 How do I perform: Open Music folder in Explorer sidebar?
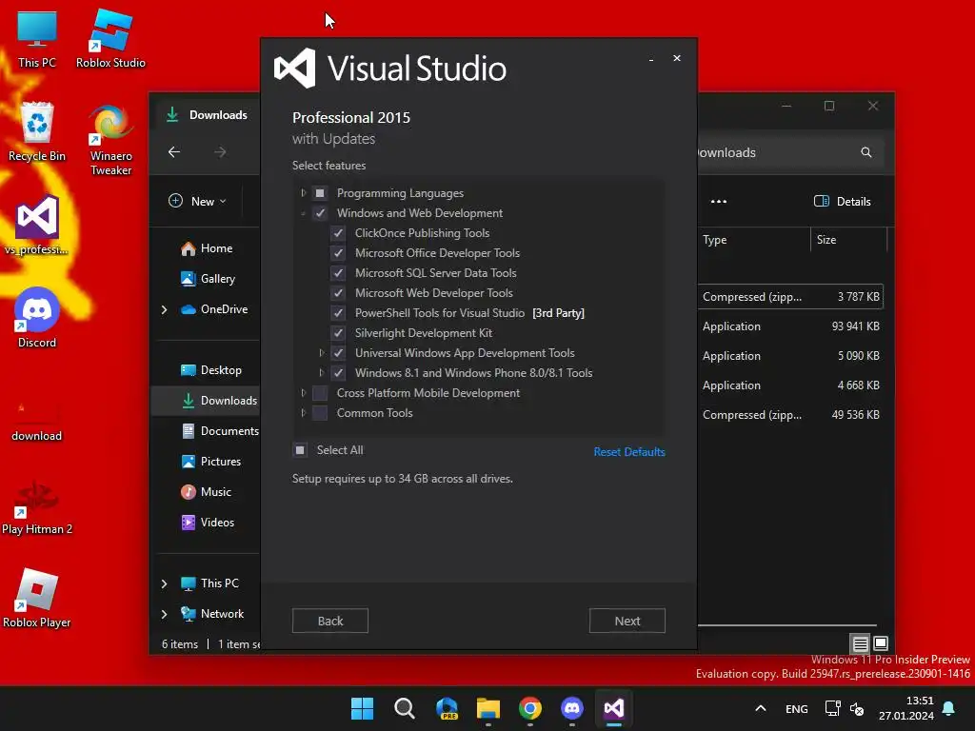point(207,492)
